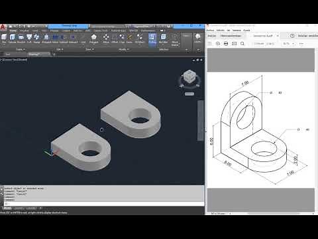Open the No Filter selection filter

163,38
